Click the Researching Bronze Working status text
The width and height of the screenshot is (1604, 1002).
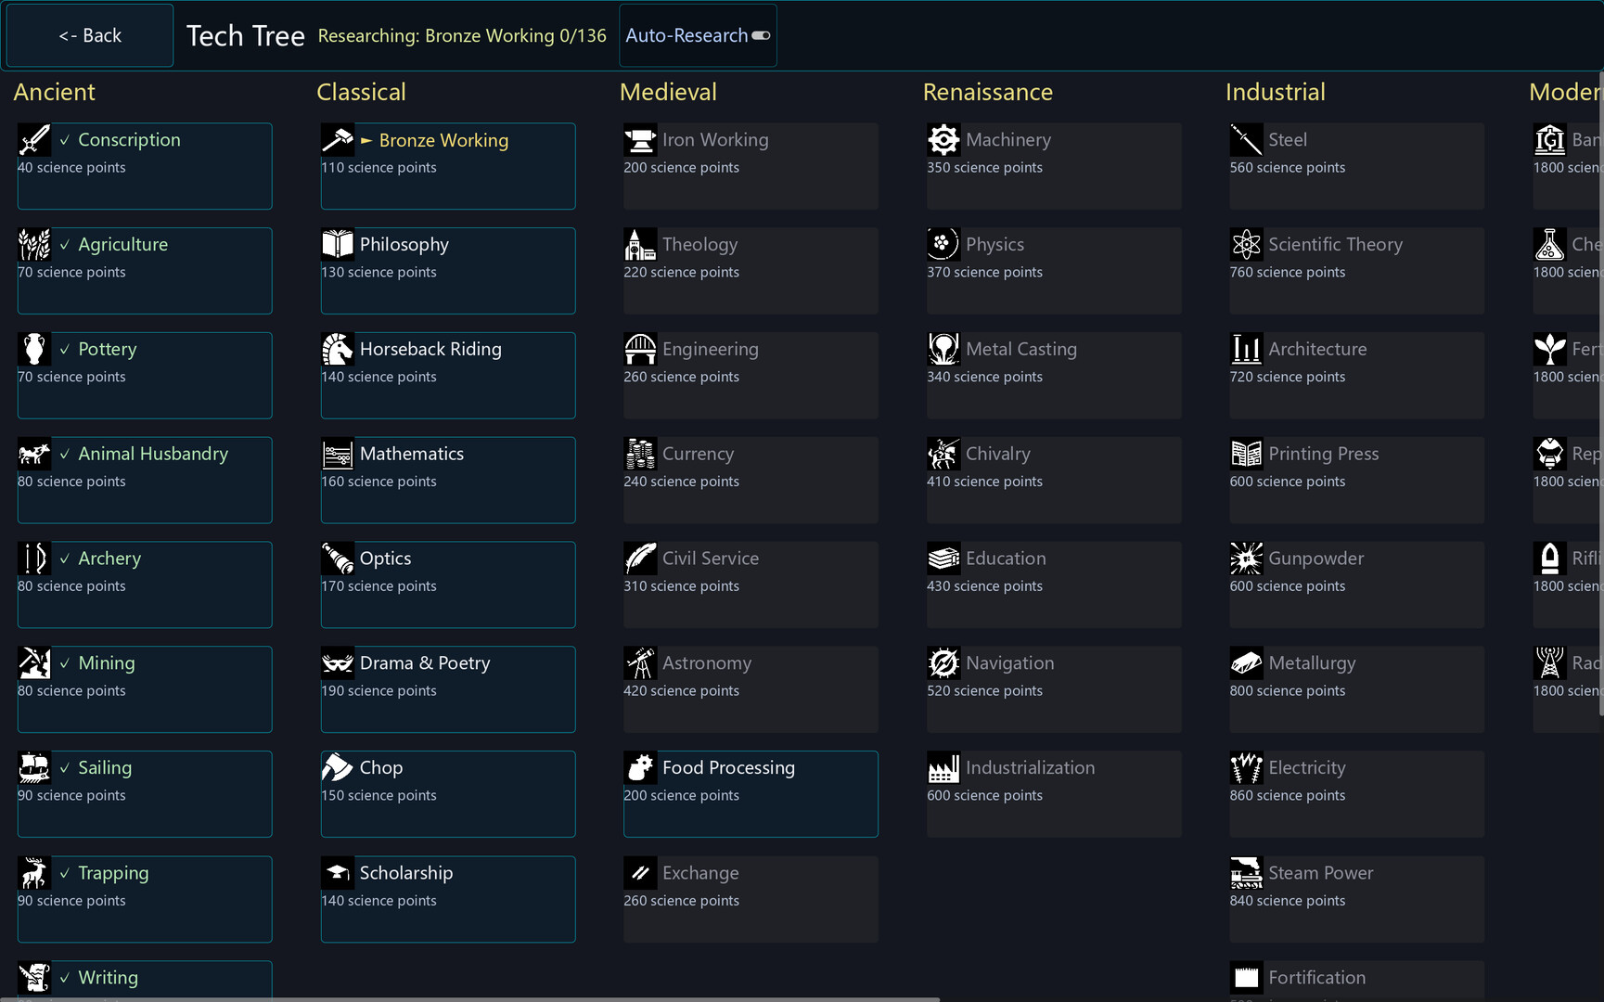tap(462, 35)
